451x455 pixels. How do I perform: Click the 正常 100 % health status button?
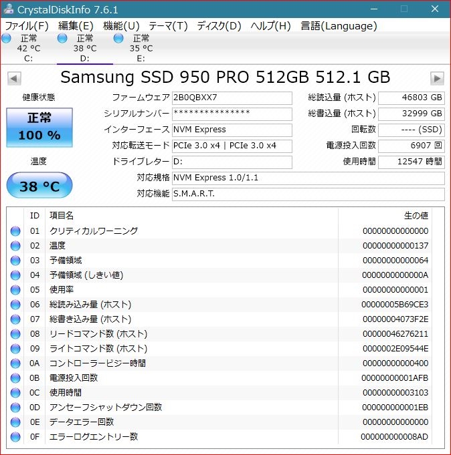point(39,127)
